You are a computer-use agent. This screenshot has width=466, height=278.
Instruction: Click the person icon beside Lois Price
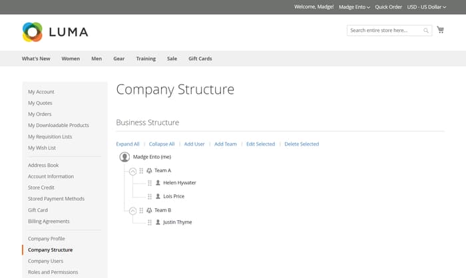[x=158, y=196]
